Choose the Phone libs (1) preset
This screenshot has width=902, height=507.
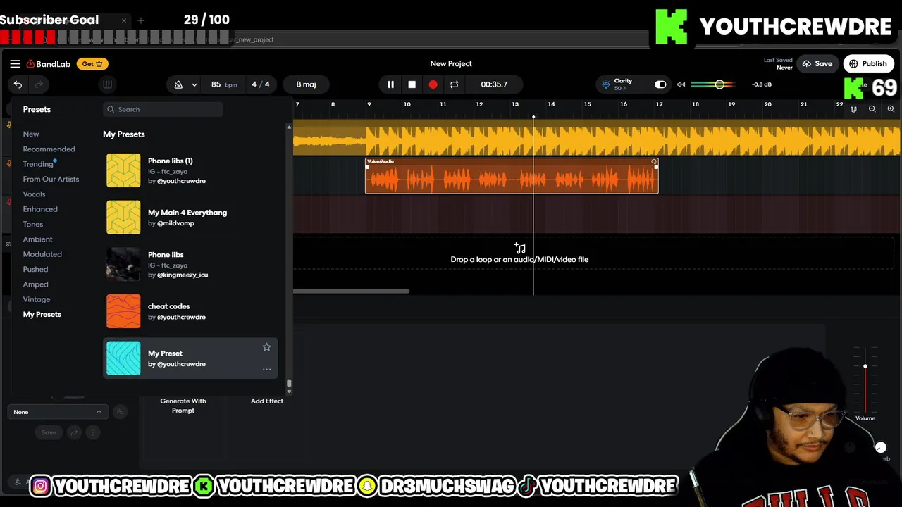point(190,170)
